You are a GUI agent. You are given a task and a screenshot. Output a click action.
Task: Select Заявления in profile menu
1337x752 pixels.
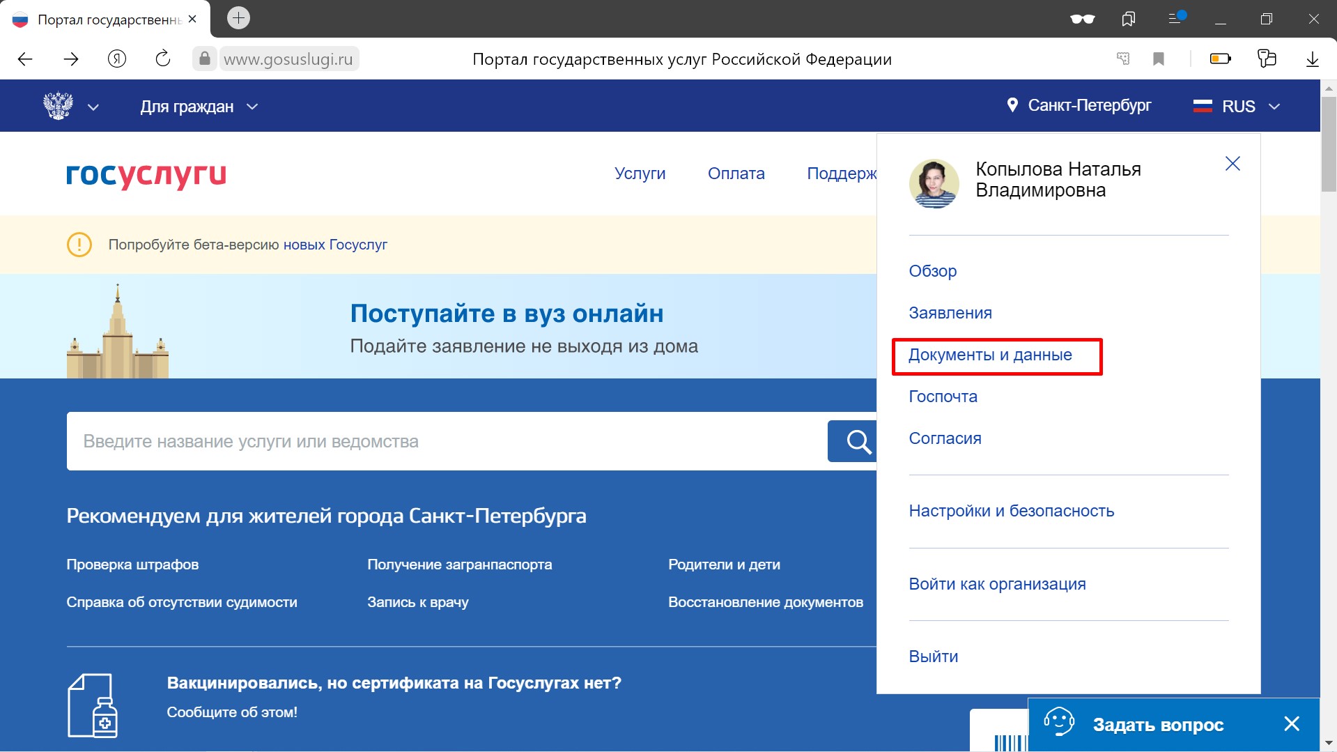[x=950, y=313]
